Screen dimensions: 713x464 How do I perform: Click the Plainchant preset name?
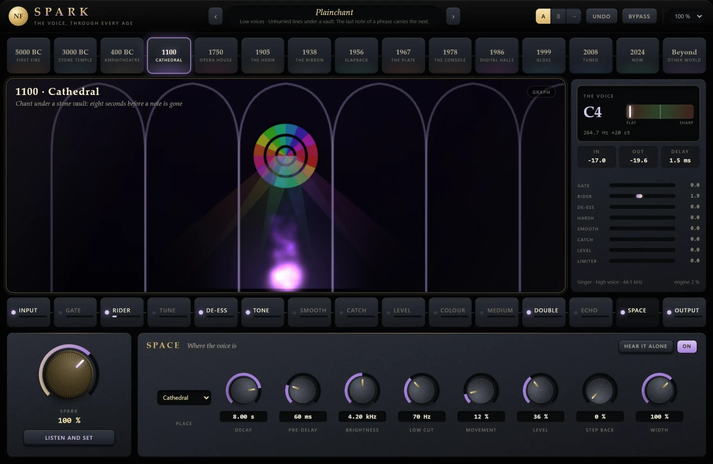[x=334, y=12]
